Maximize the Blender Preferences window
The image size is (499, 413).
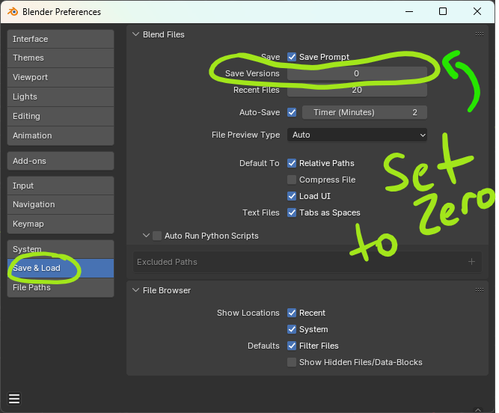pos(443,11)
